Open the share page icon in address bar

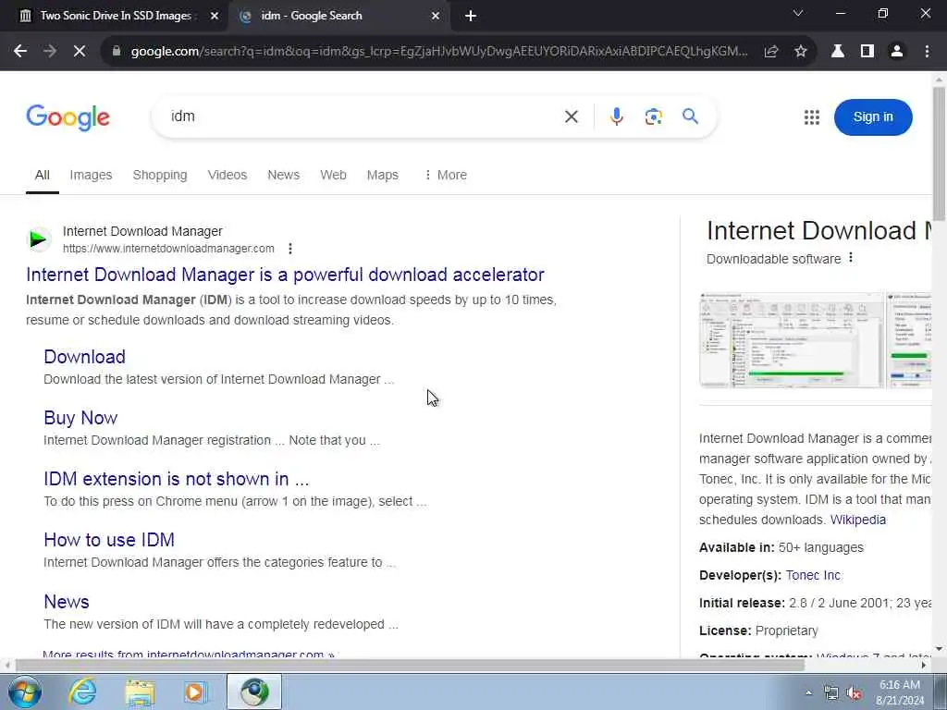770,52
